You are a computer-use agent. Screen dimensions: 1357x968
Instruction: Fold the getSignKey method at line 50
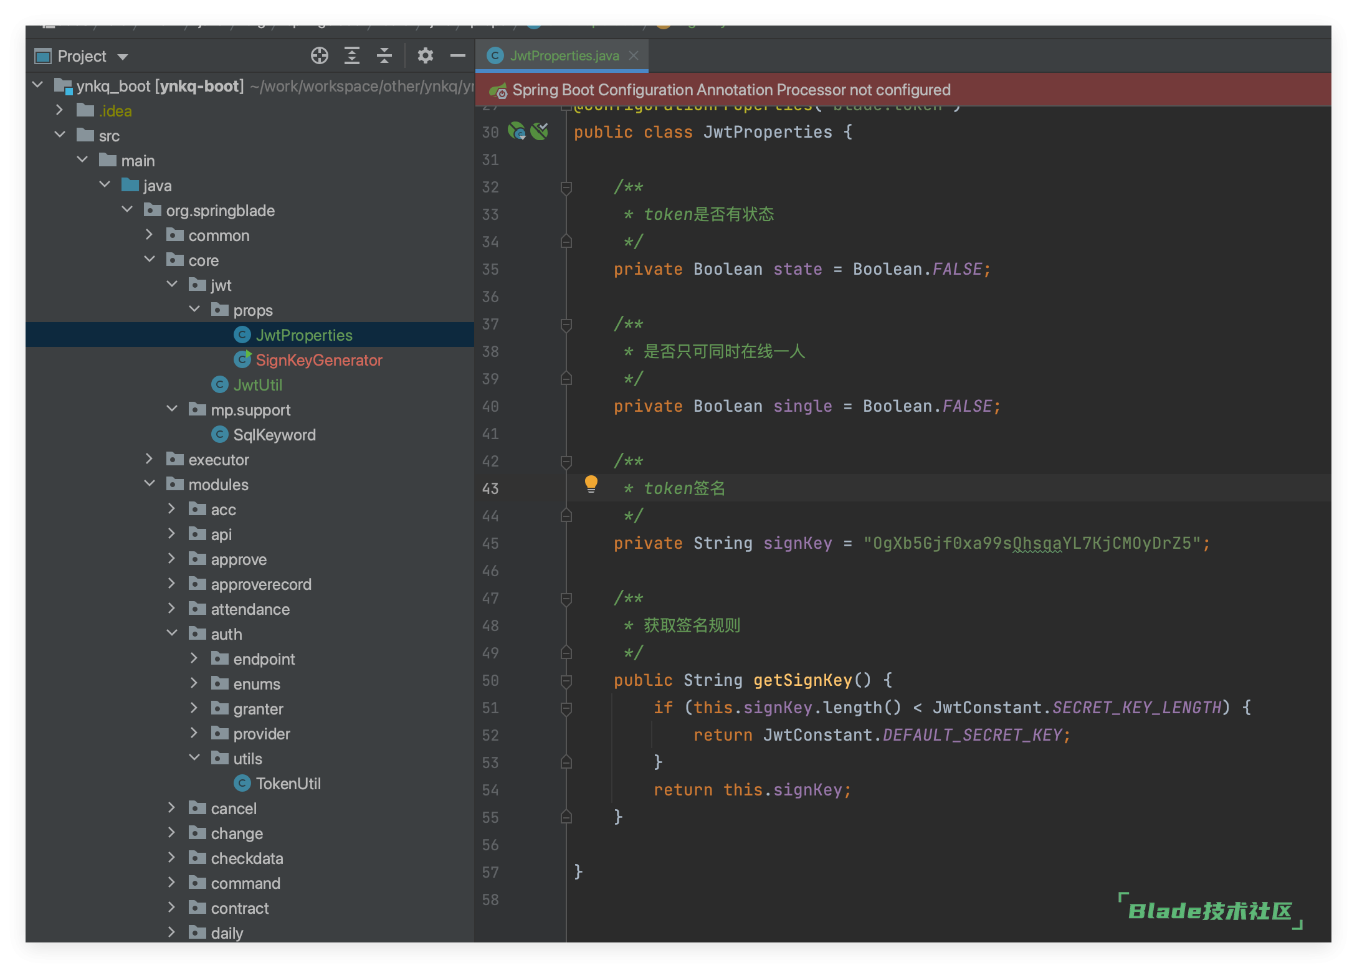click(x=566, y=681)
